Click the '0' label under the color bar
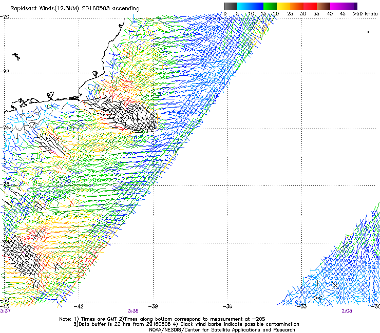This screenshot has width=380, height=333. [x=225, y=14]
